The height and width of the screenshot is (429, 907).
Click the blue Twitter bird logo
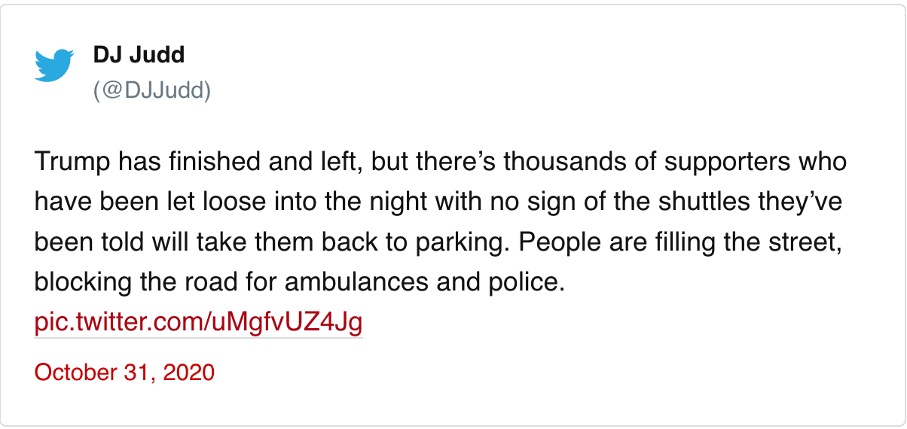pyautogui.click(x=54, y=65)
